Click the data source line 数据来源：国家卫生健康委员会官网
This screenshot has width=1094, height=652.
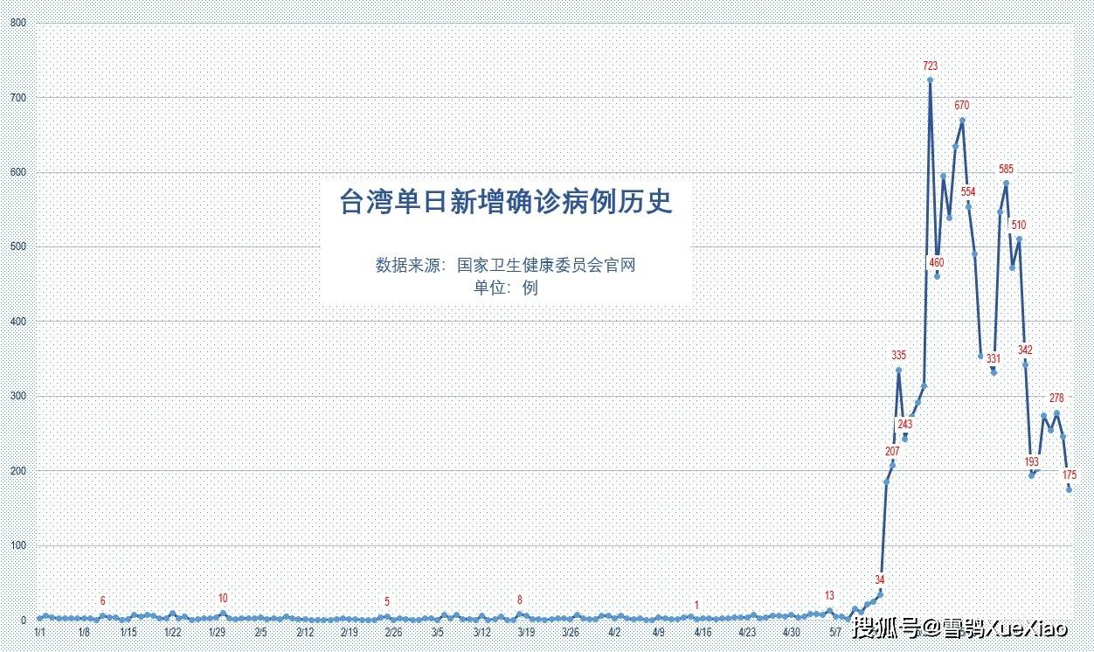tap(506, 265)
